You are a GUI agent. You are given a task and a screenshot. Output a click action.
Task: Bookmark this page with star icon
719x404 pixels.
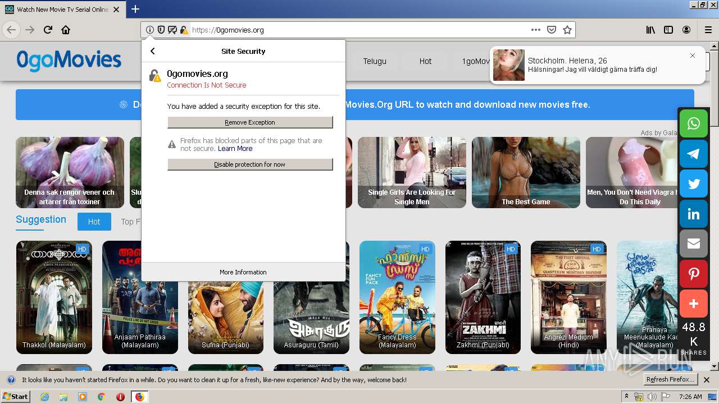point(567,30)
